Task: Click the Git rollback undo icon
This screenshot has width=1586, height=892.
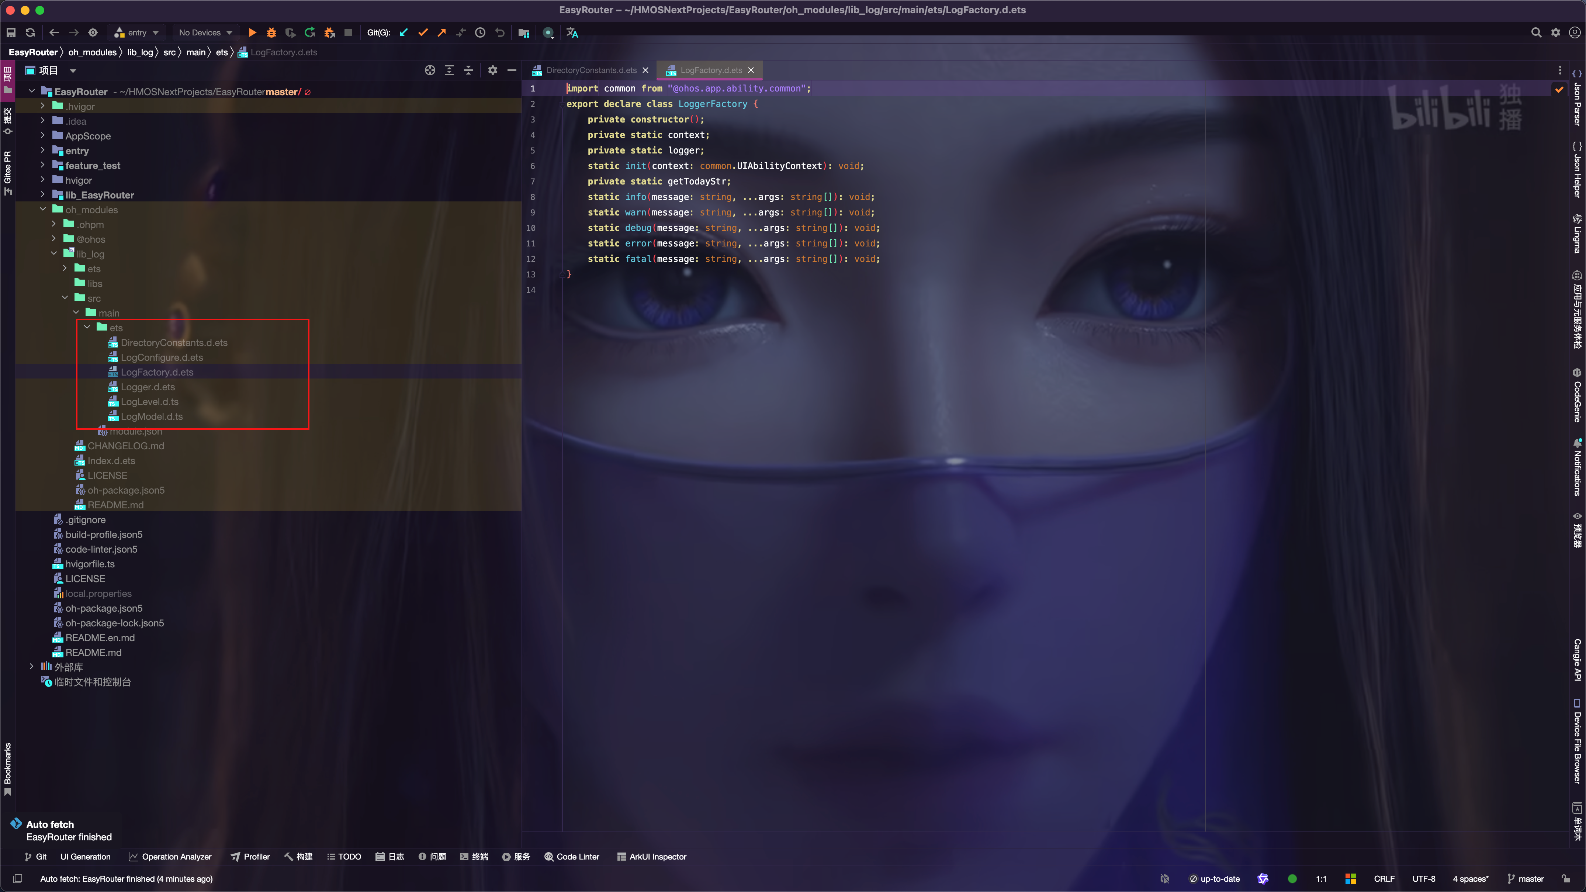Action: 500,32
